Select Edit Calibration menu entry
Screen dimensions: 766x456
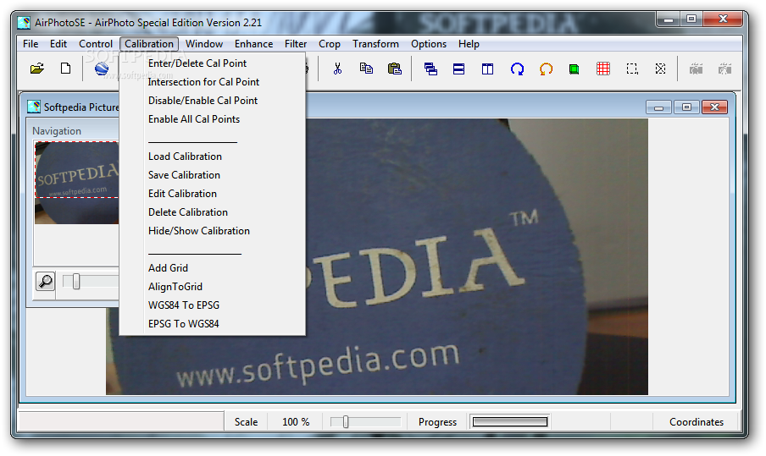pos(213,194)
